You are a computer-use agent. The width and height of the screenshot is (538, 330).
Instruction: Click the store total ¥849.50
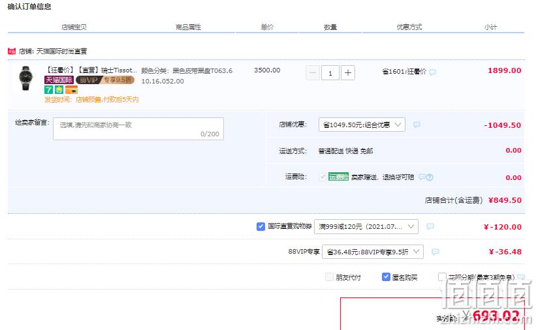click(x=505, y=200)
